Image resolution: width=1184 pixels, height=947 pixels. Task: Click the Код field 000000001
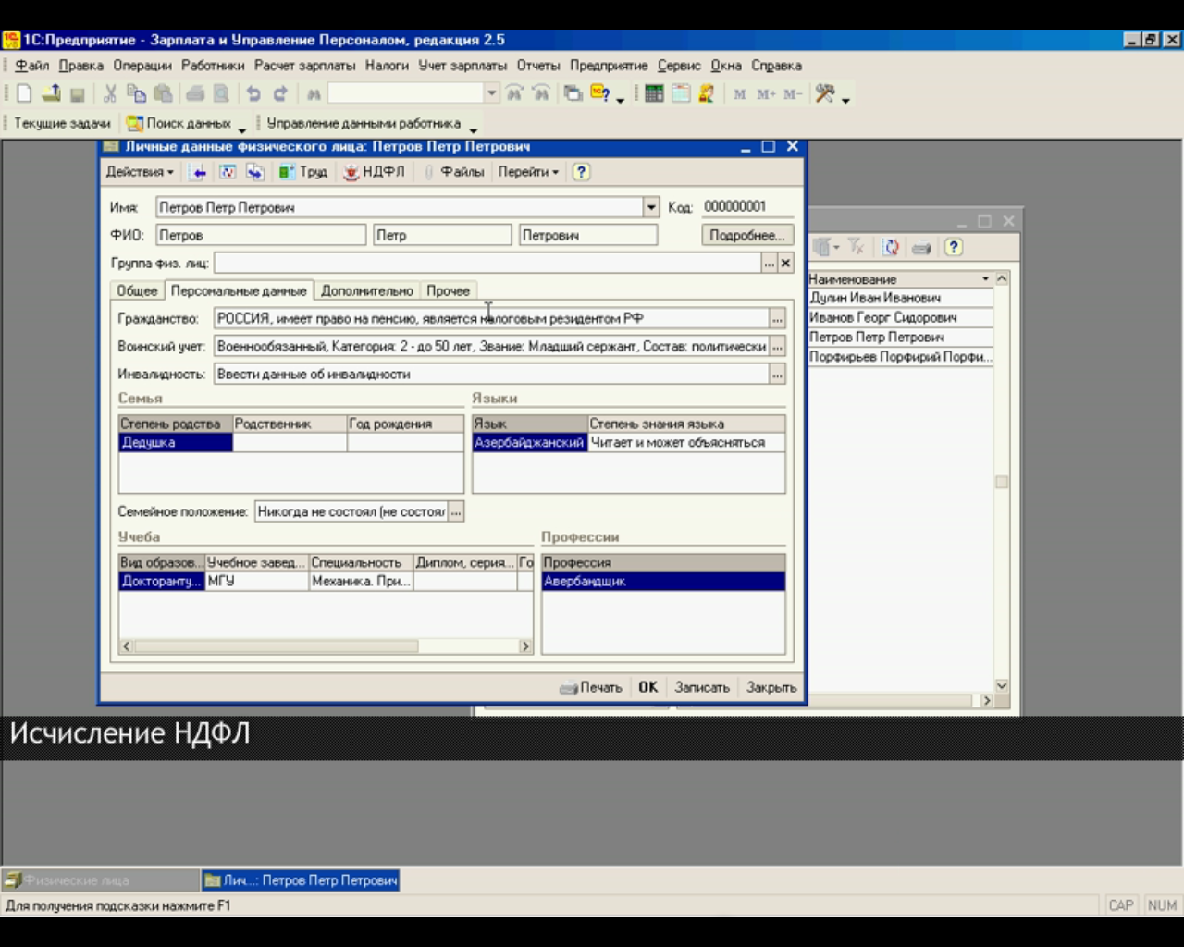[746, 206]
